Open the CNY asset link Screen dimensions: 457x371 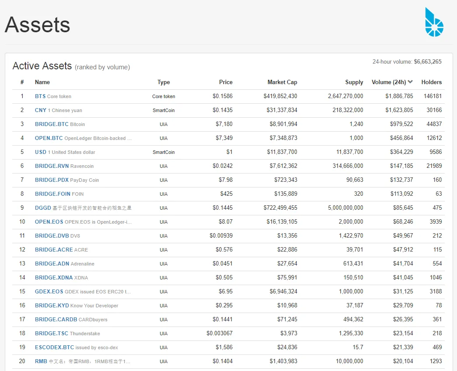[x=41, y=110]
